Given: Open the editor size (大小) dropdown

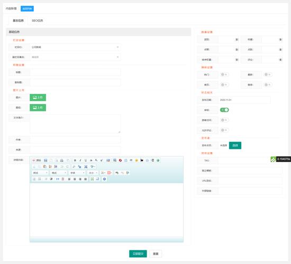Looking at the screenshot, I should point(93,173).
